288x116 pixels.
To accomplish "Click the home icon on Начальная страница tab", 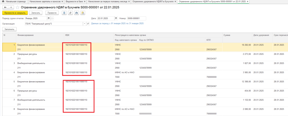I will (x=3, y=1).
